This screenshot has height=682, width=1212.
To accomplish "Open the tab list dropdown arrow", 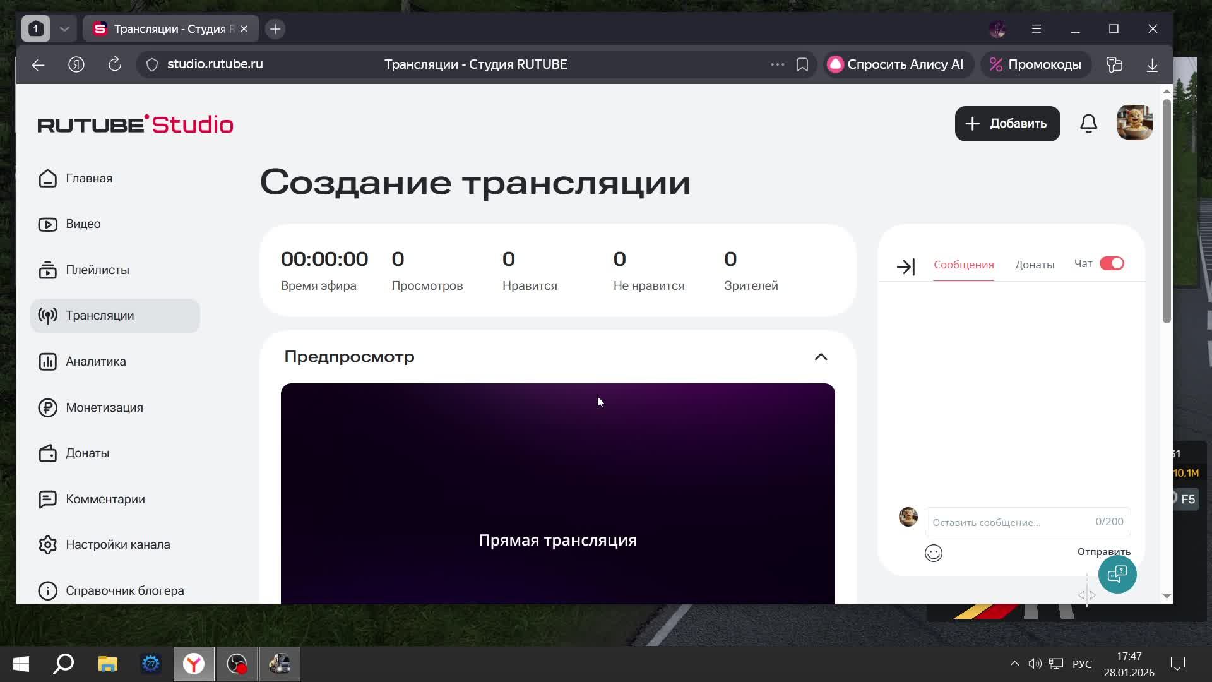I will 64,29.
